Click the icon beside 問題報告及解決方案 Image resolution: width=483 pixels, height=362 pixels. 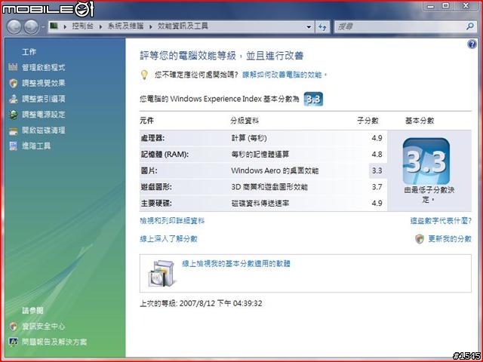point(13,342)
